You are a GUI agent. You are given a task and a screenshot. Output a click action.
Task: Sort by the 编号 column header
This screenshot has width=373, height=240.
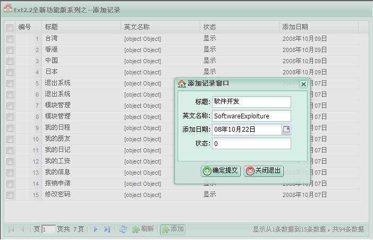tap(29, 27)
